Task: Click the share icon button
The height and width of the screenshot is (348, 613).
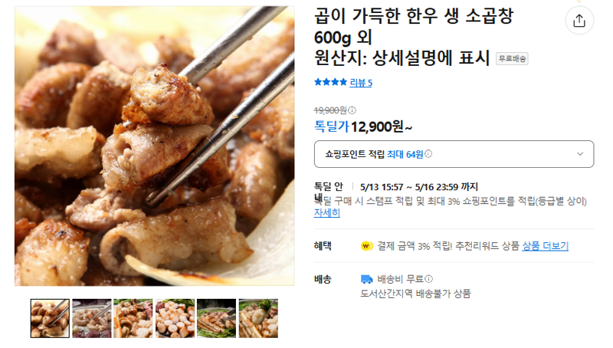Action: [x=579, y=21]
